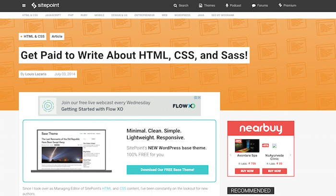This screenshot has width=336, height=196.
Task: Select Mobile category
Action: click(x=99, y=15)
